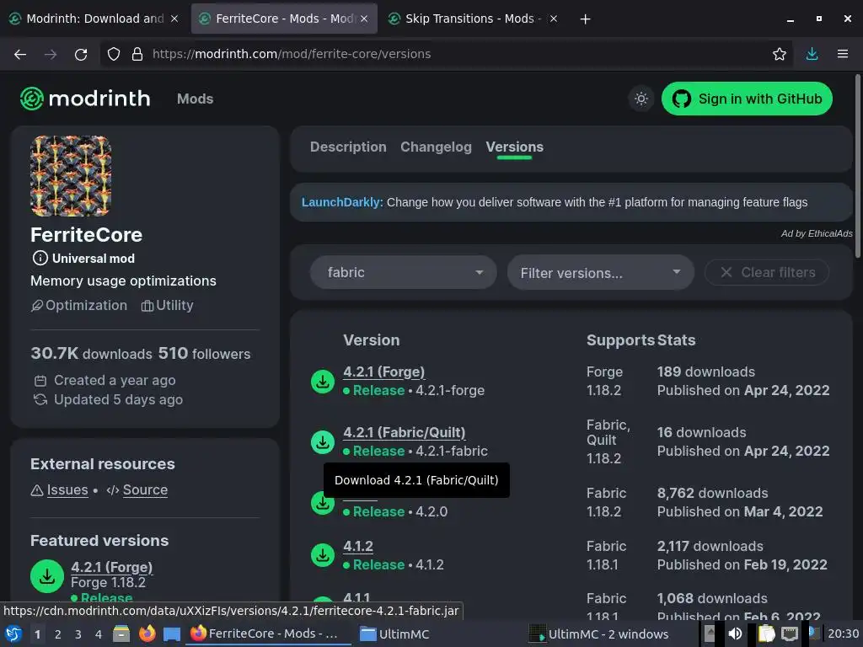Close the Skip Transitions tab
This screenshot has height=647, width=863.
coord(554,19)
